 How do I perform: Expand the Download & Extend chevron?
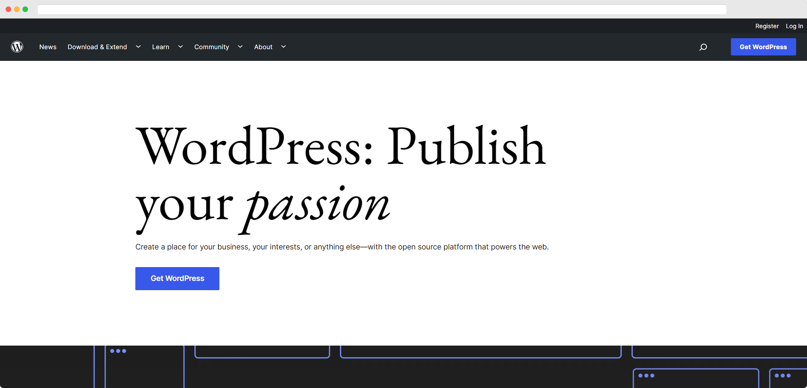[138, 47]
